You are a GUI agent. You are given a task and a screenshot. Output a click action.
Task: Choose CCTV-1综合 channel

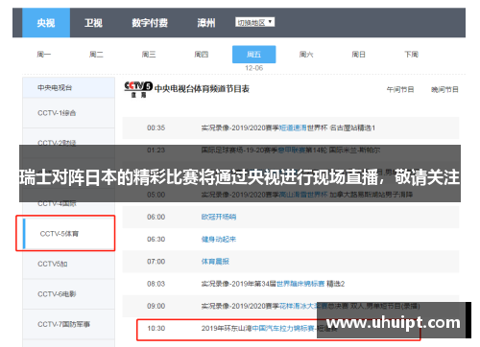[x=68, y=113]
